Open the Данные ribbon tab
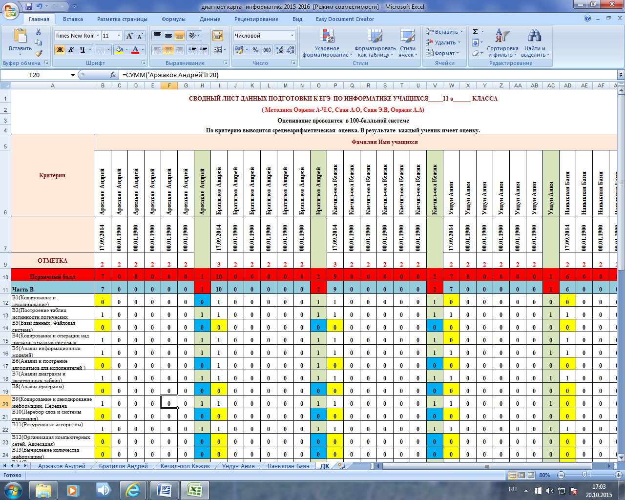 click(209, 19)
